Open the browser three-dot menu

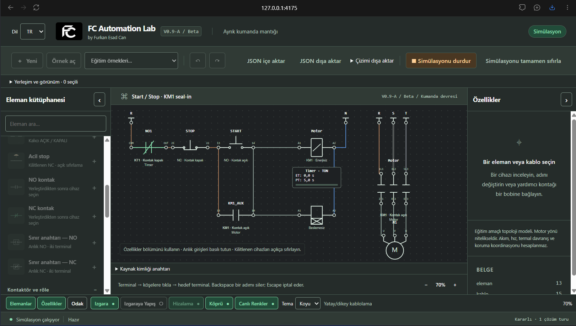[x=567, y=7]
